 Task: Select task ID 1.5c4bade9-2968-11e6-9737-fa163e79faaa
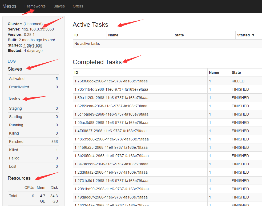tap(111, 114)
